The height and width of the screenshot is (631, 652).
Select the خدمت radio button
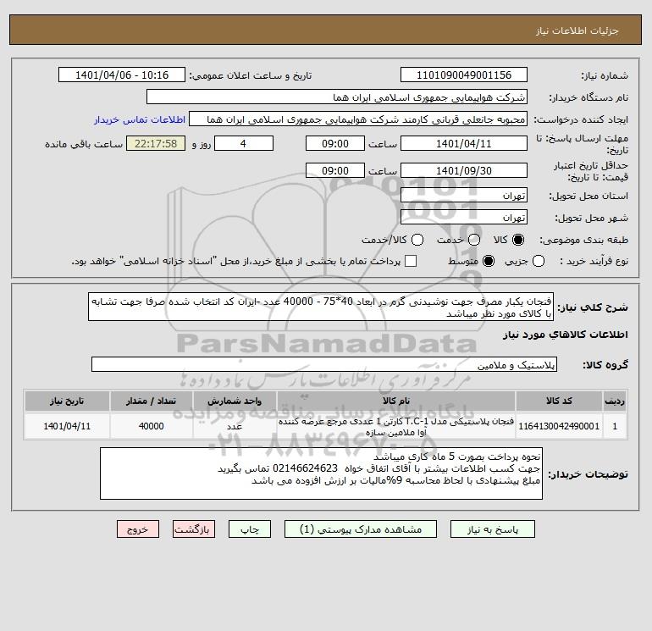474,240
